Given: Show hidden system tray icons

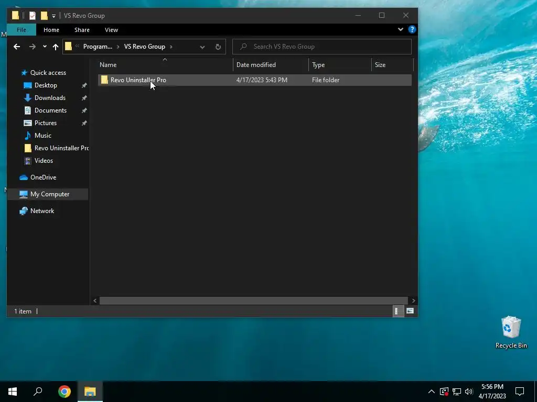Looking at the screenshot, I should pyautogui.click(x=432, y=392).
